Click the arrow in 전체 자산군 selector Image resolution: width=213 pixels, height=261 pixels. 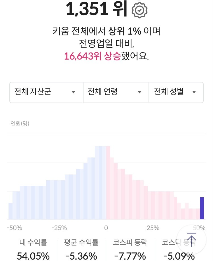coord(73,92)
